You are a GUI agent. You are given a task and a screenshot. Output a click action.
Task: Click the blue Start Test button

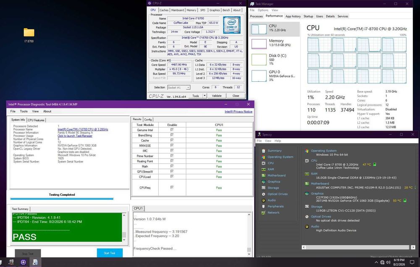[110, 253]
